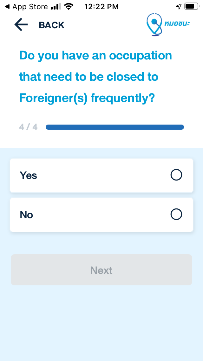Select the Yes radio button
The width and height of the screenshot is (203, 361).
(176, 175)
